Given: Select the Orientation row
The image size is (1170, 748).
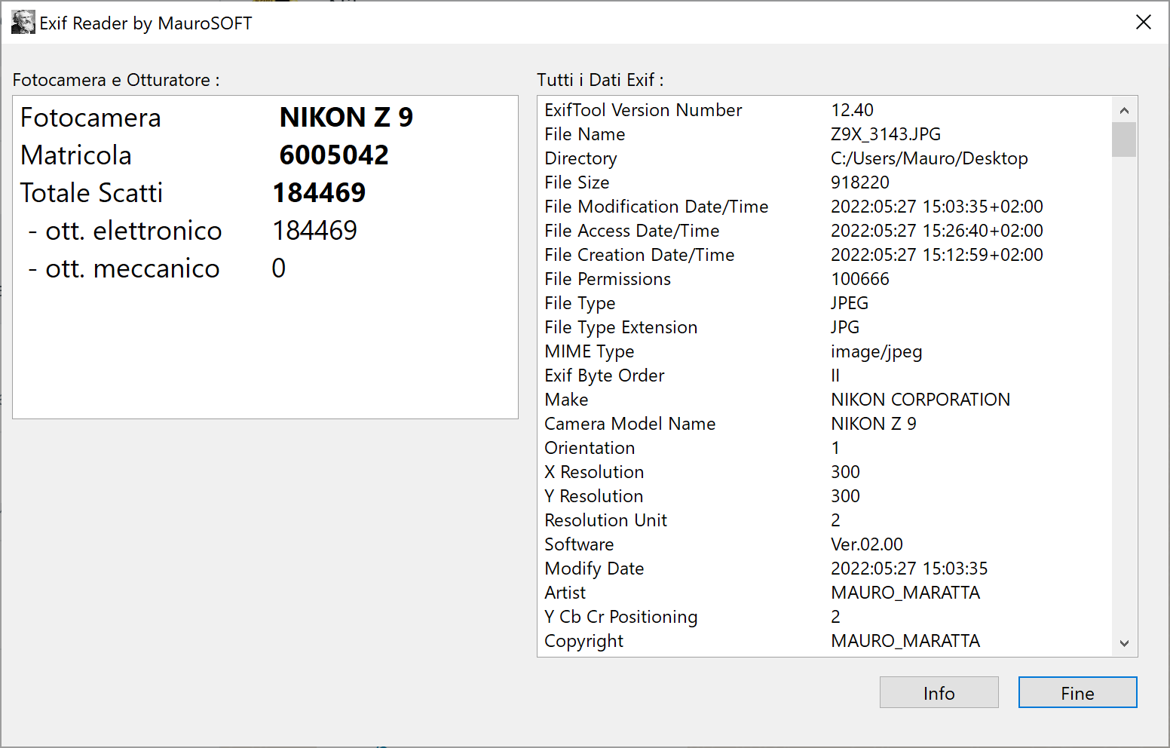Looking at the screenshot, I should coord(825,448).
